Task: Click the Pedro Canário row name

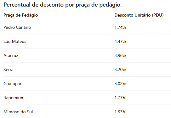Action: coord(17,27)
